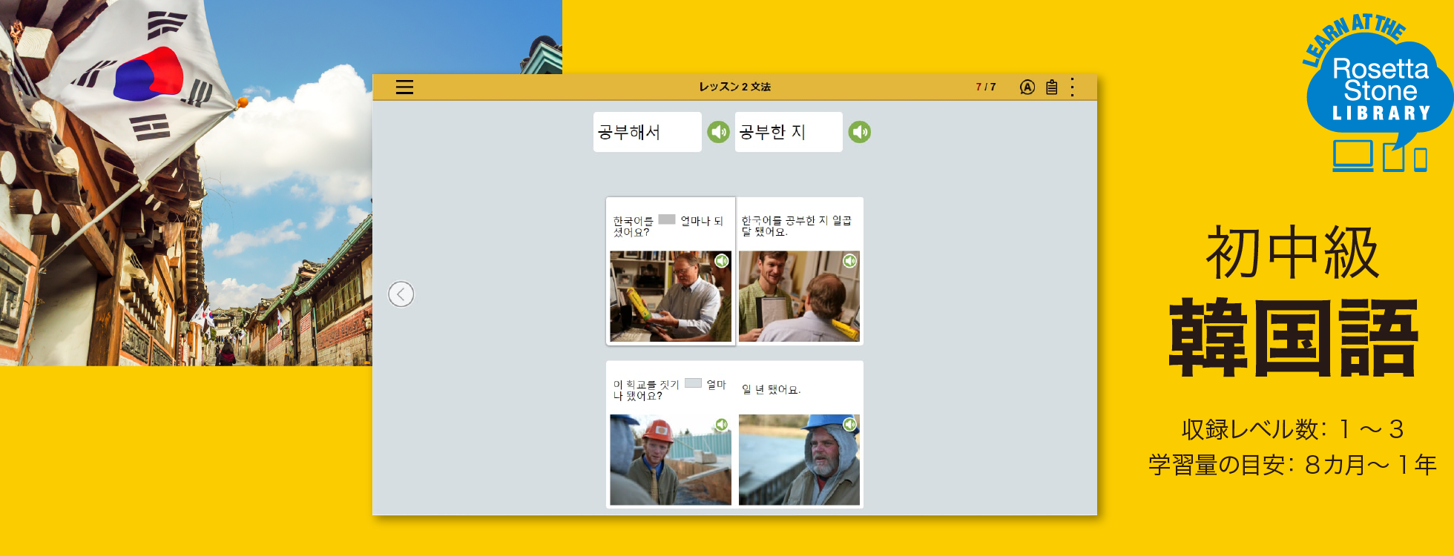Screen dimensions: 1454x556
Task: Click the 7 / 7 progress counter
Action: tap(985, 87)
